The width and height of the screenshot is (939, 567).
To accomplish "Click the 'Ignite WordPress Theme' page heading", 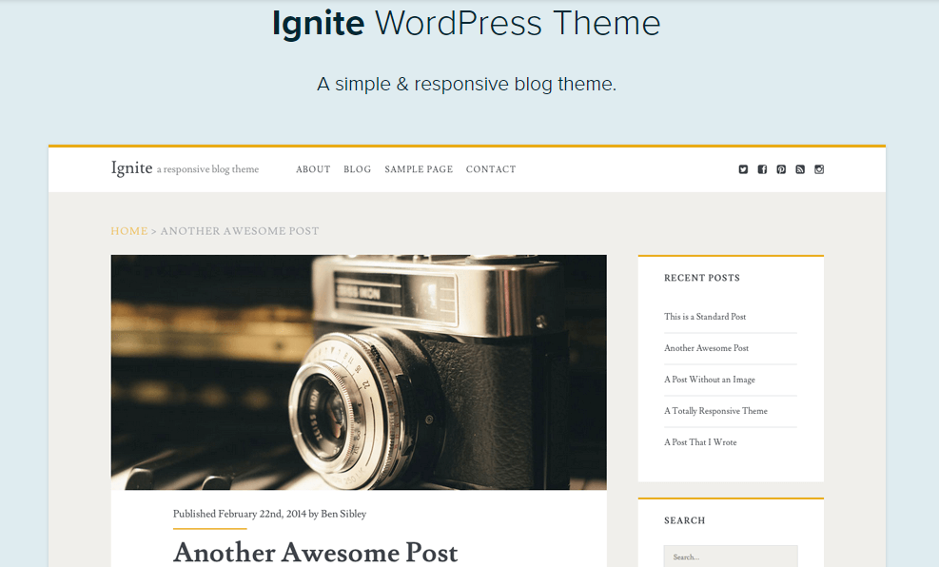I will pos(466,24).
